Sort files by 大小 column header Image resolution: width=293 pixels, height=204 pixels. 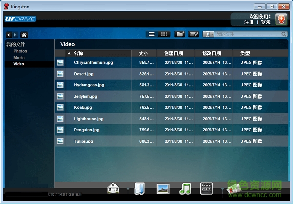point(143,53)
